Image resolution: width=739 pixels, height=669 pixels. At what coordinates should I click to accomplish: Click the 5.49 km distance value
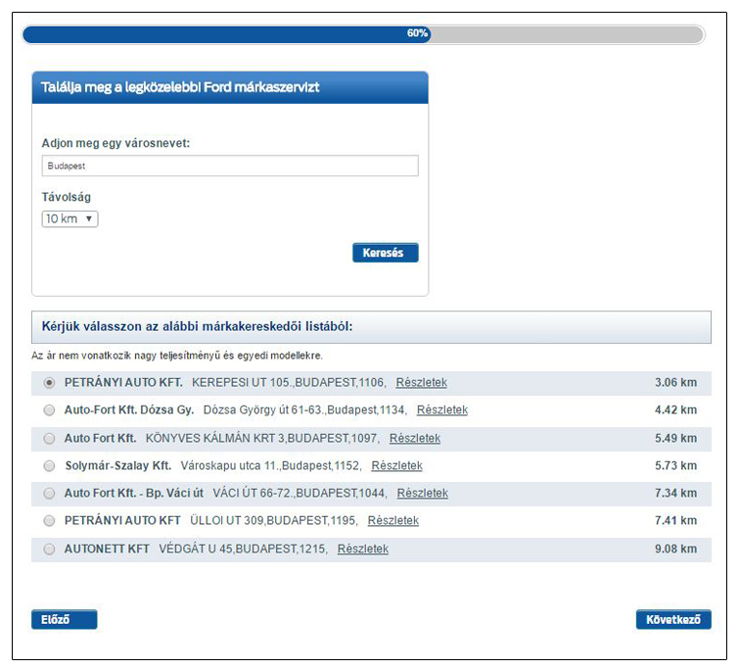[675, 438]
